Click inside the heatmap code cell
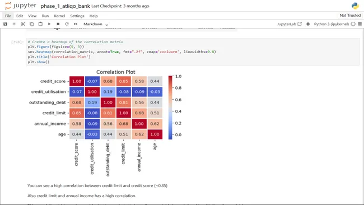 [193, 52]
